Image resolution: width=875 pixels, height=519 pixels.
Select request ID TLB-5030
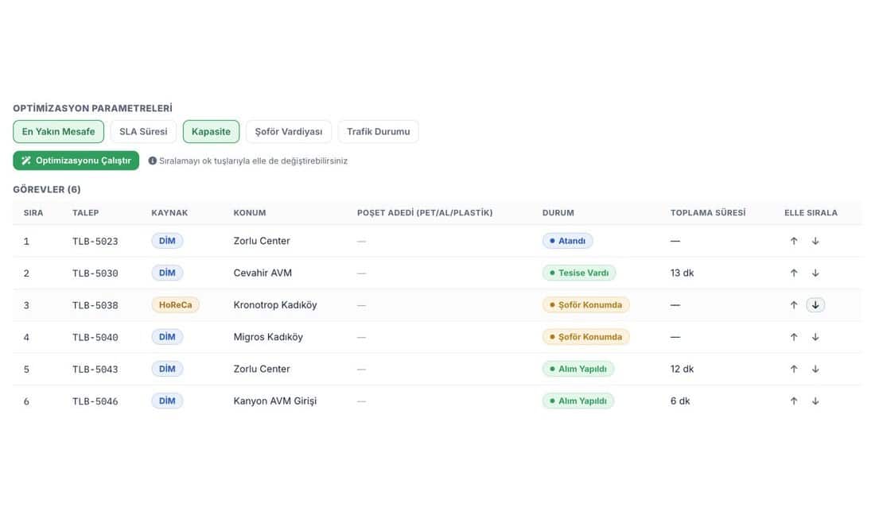click(x=95, y=273)
